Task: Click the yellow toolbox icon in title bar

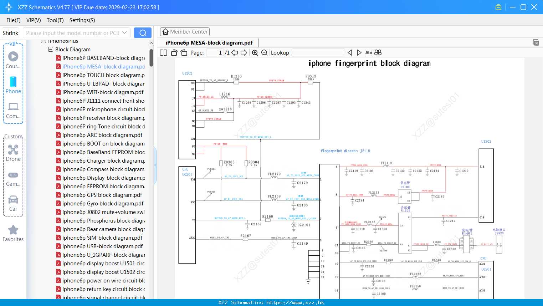Action: (498, 7)
